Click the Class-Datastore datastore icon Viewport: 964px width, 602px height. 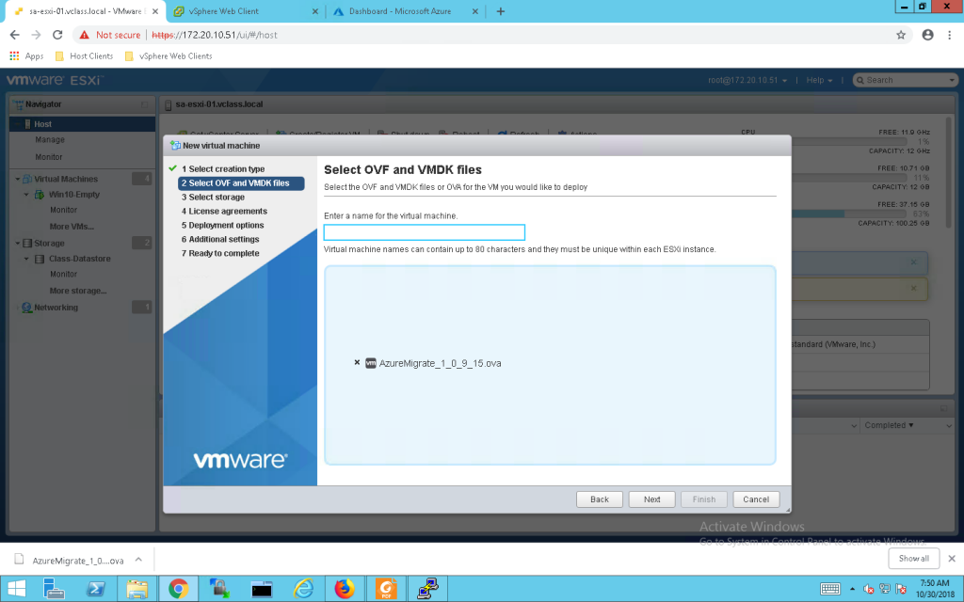[40, 259]
